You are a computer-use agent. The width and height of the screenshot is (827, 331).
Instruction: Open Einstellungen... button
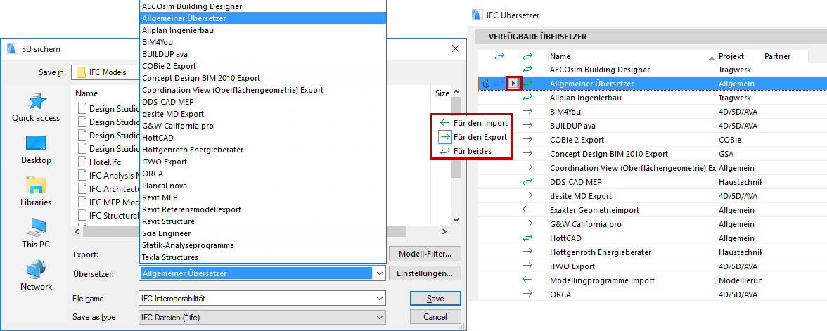pos(425,273)
